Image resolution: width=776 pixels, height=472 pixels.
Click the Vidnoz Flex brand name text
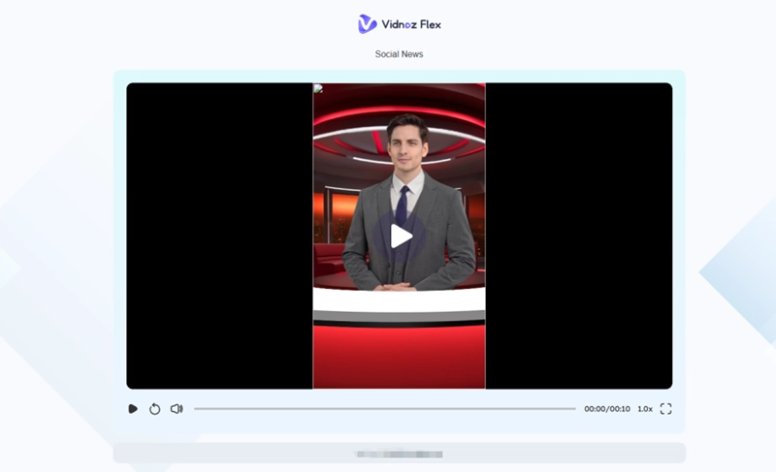pos(413,24)
